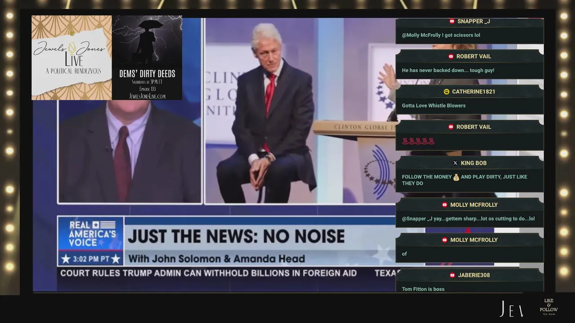Click the 'Episode 133' label
575x323 pixels.
point(147,89)
